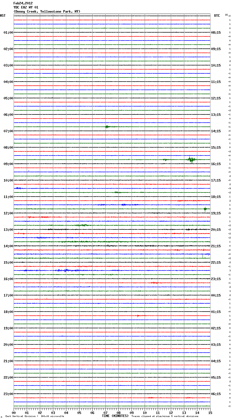The height and width of the screenshot is (420, 232).
Task: Click the Each Vertical Division microvolts note
Action: point(35,416)
